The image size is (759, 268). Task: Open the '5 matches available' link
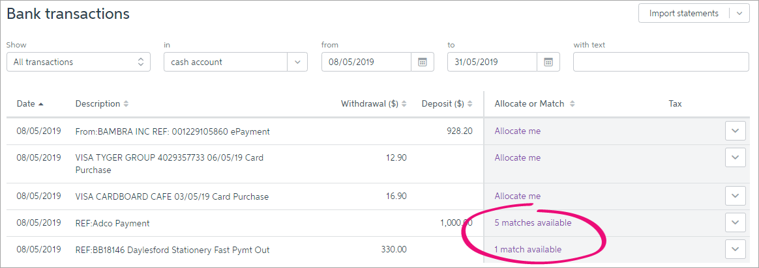[x=533, y=222]
